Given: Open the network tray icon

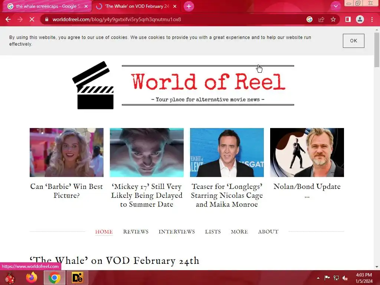Looking at the screenshot, I should tap(336, 278).
